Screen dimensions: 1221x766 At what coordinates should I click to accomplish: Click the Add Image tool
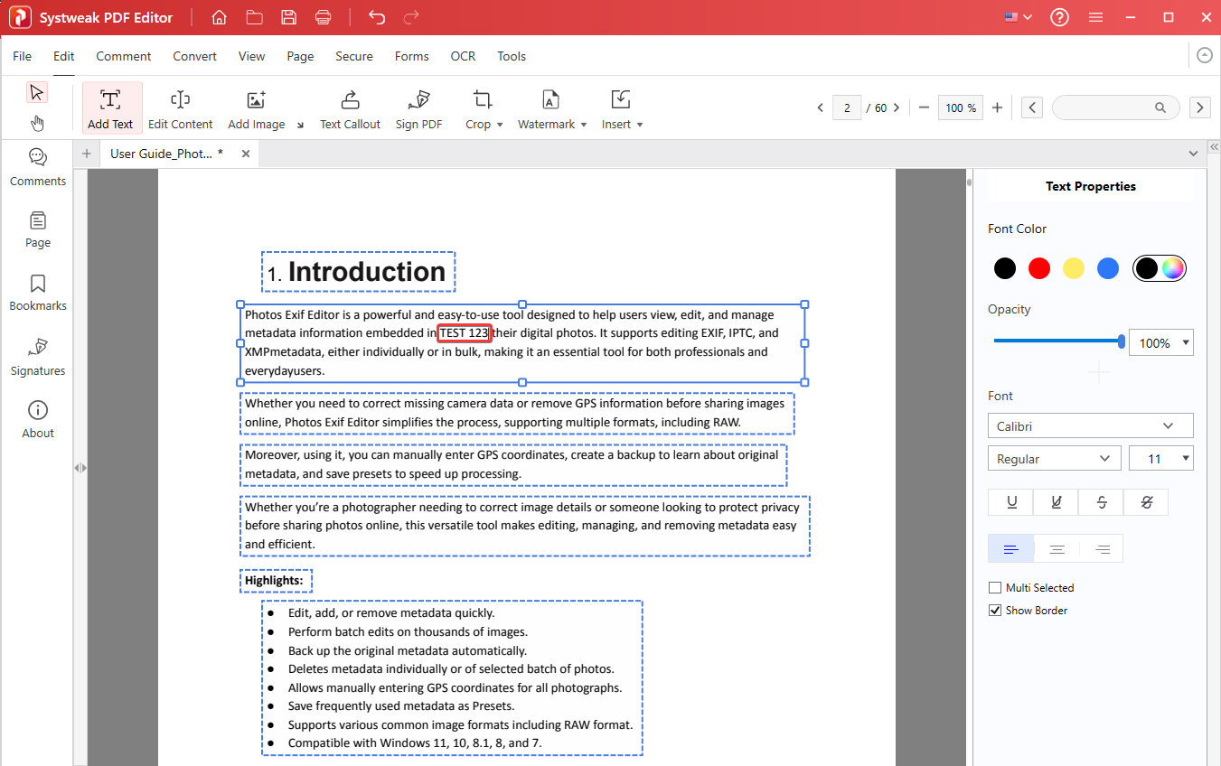point(257,108)
